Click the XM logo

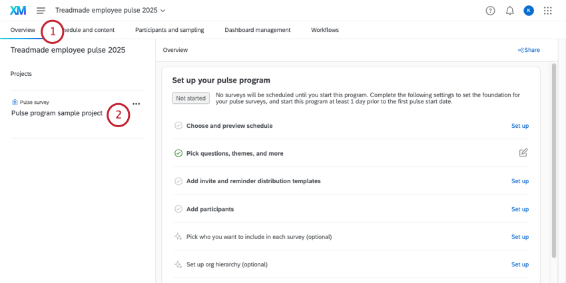[x=18, y=11]
